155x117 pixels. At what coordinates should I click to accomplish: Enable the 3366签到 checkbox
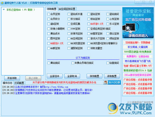coord(69,29)
